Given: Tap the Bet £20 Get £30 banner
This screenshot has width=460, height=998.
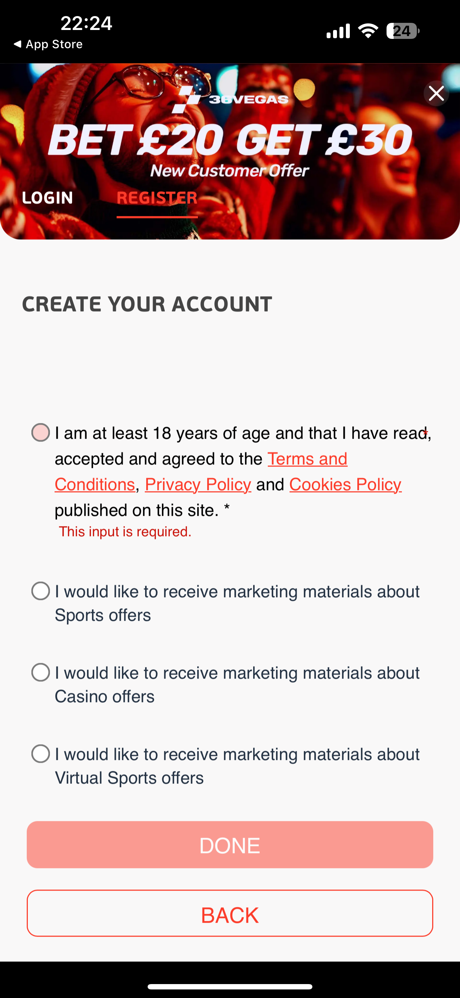Looking at the screenshot, I should (230, 140).
